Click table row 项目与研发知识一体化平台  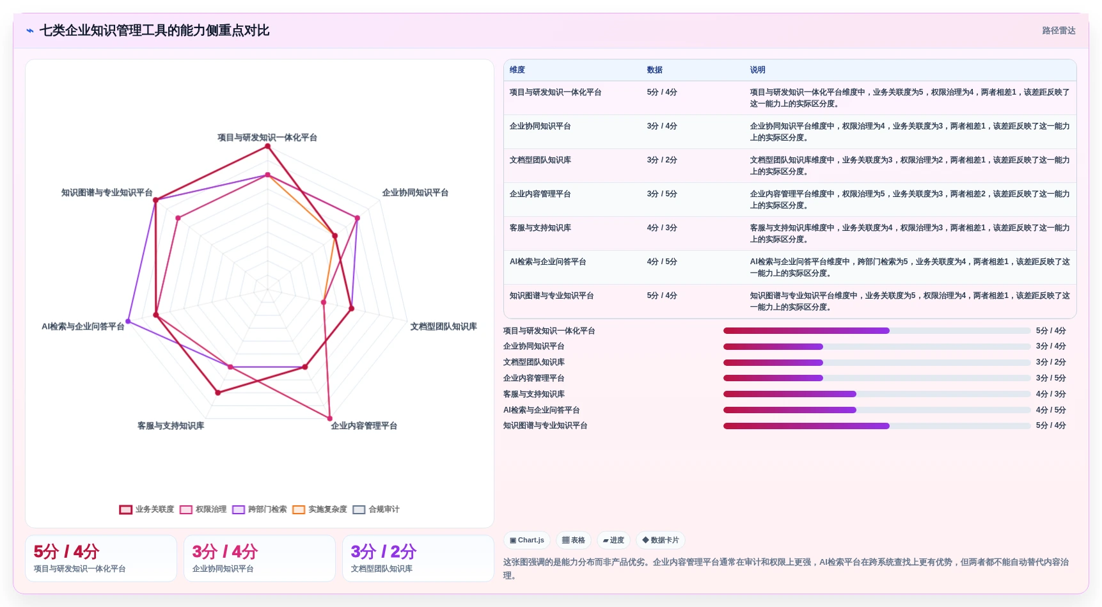coord(790,98)
